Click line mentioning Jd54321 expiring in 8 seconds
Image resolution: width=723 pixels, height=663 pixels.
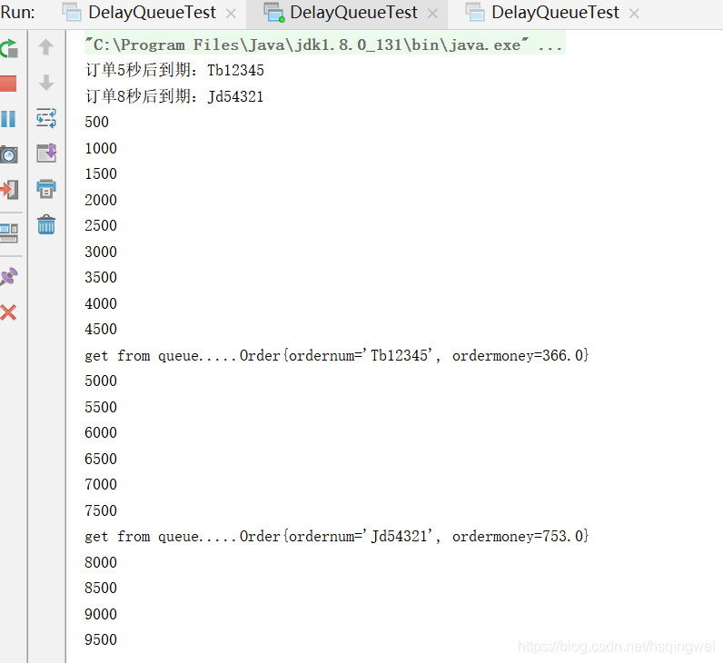pyautogui.click(x=174, y=96)
